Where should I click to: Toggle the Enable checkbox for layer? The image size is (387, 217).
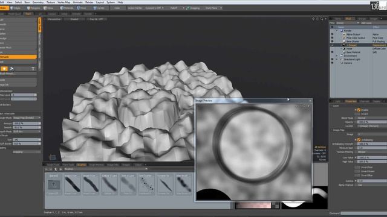(x=359, y=110)
